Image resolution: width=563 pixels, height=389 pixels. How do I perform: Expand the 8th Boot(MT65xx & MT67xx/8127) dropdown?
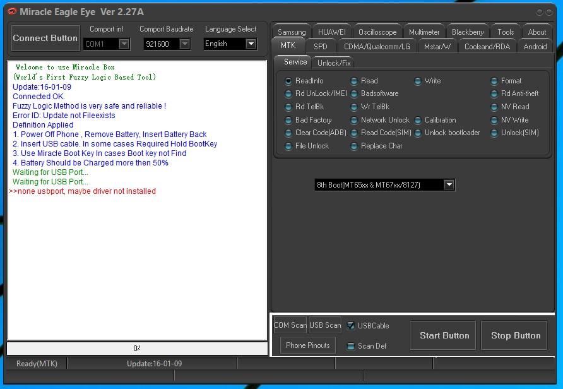385,185
